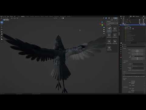Open the Edit menu
146x110 pixels.
[x=5, y=16]
